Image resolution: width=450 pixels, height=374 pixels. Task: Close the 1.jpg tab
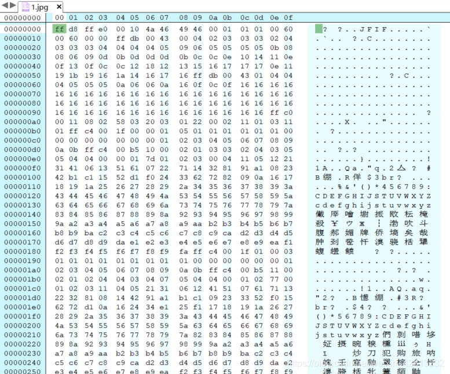(x=59, y=6)
